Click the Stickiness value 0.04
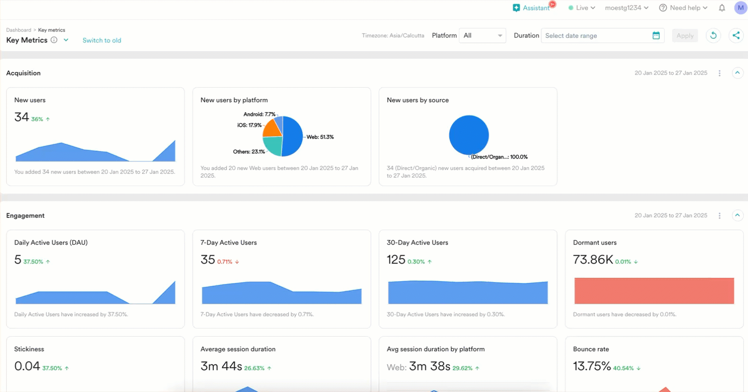Viewport: 748px width, 392px height. pyautogui.click(x=27, y=366)
